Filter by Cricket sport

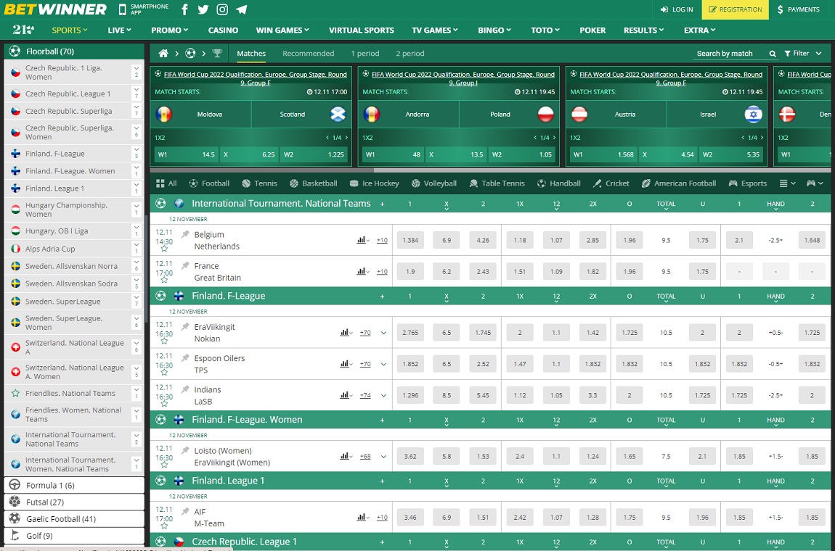[611, 183]
